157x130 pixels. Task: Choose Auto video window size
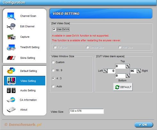pos(53,86)
